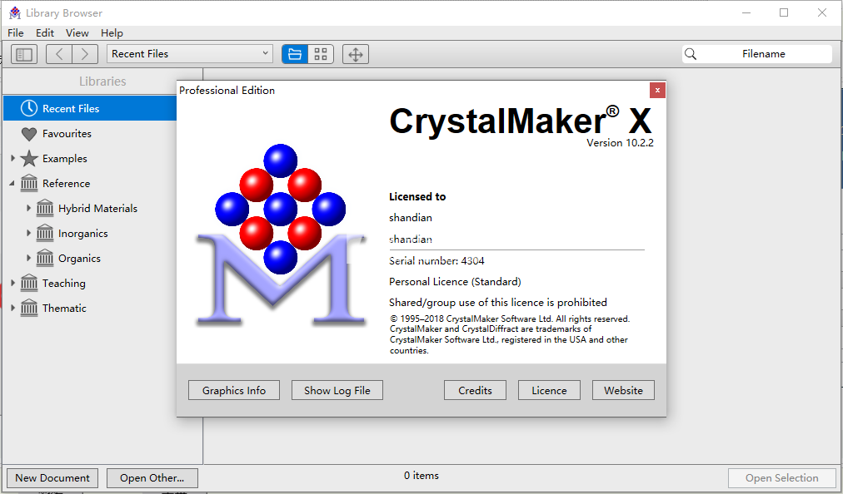This screenshot has height=494, width=843.
Task: Click the New Document button
Action: 52,478
